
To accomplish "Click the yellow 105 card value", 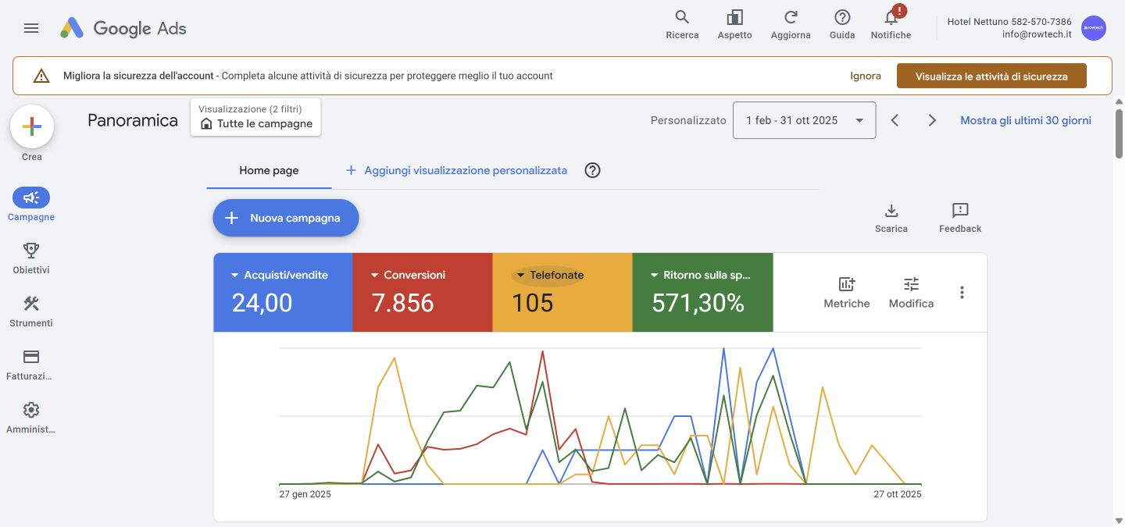I will (533, 303).
